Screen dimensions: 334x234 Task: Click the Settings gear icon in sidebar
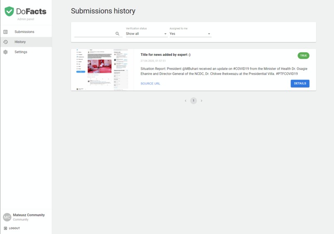point(5,52)
